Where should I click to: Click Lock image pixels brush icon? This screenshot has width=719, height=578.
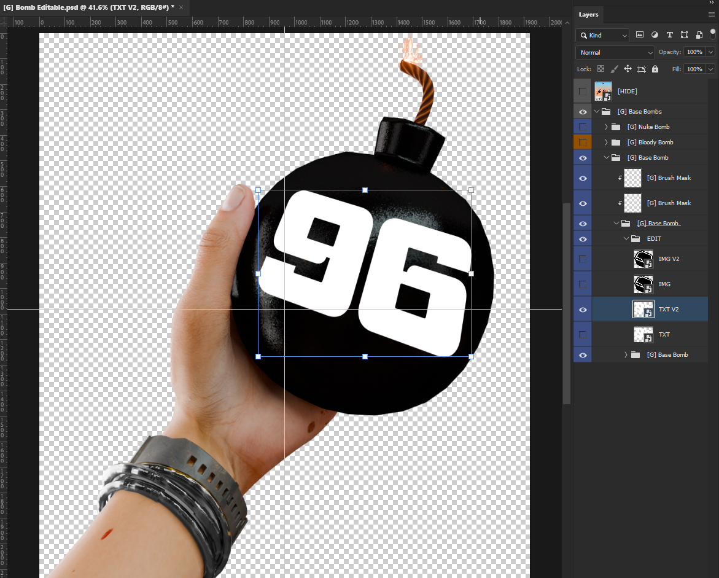(615, 69)
